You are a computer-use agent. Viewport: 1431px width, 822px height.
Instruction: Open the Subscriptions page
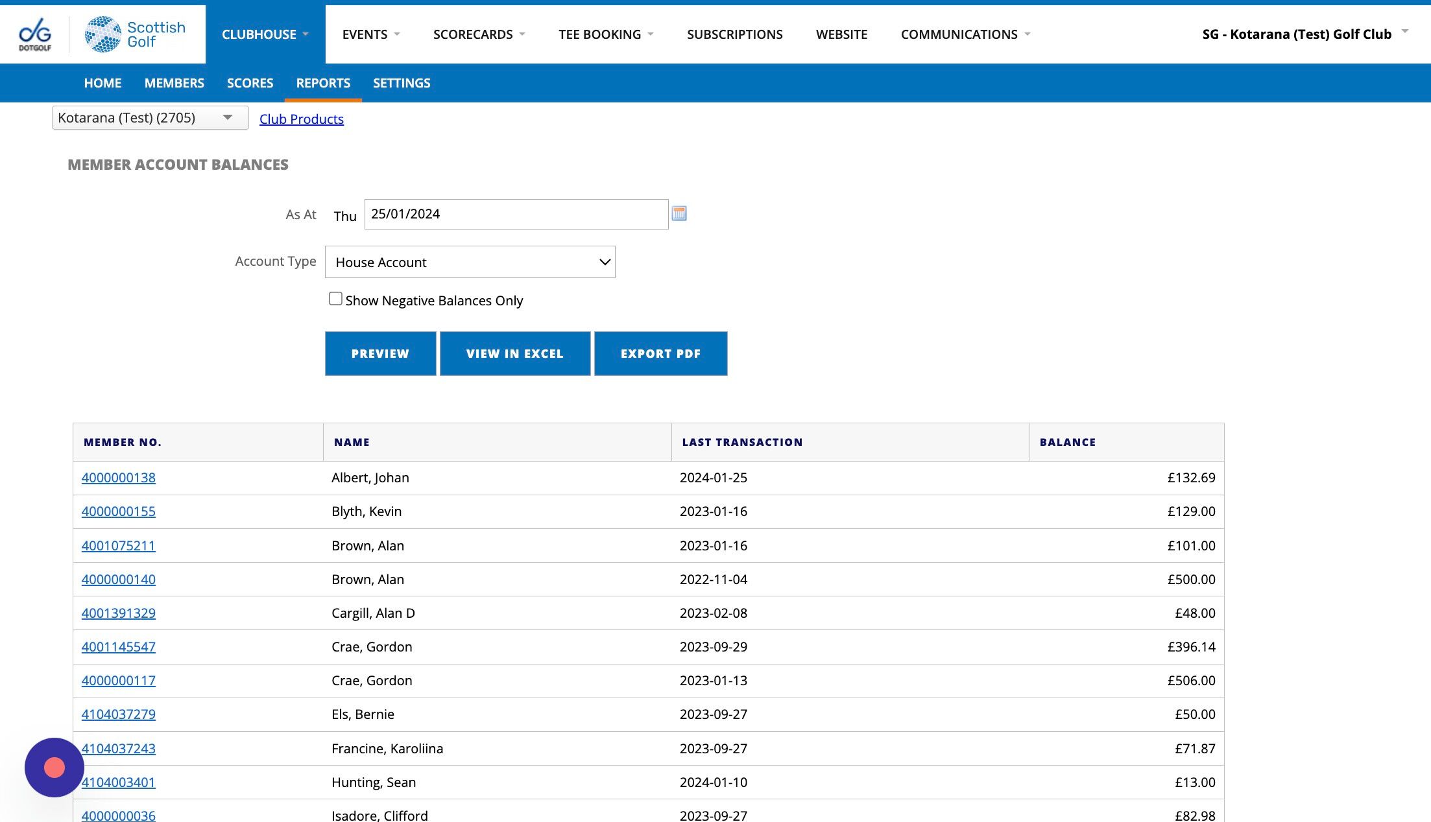click(734, 34)
